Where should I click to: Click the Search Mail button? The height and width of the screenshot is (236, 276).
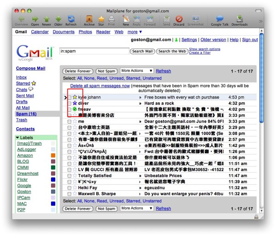pyautogui.click(x=143, y=51)
